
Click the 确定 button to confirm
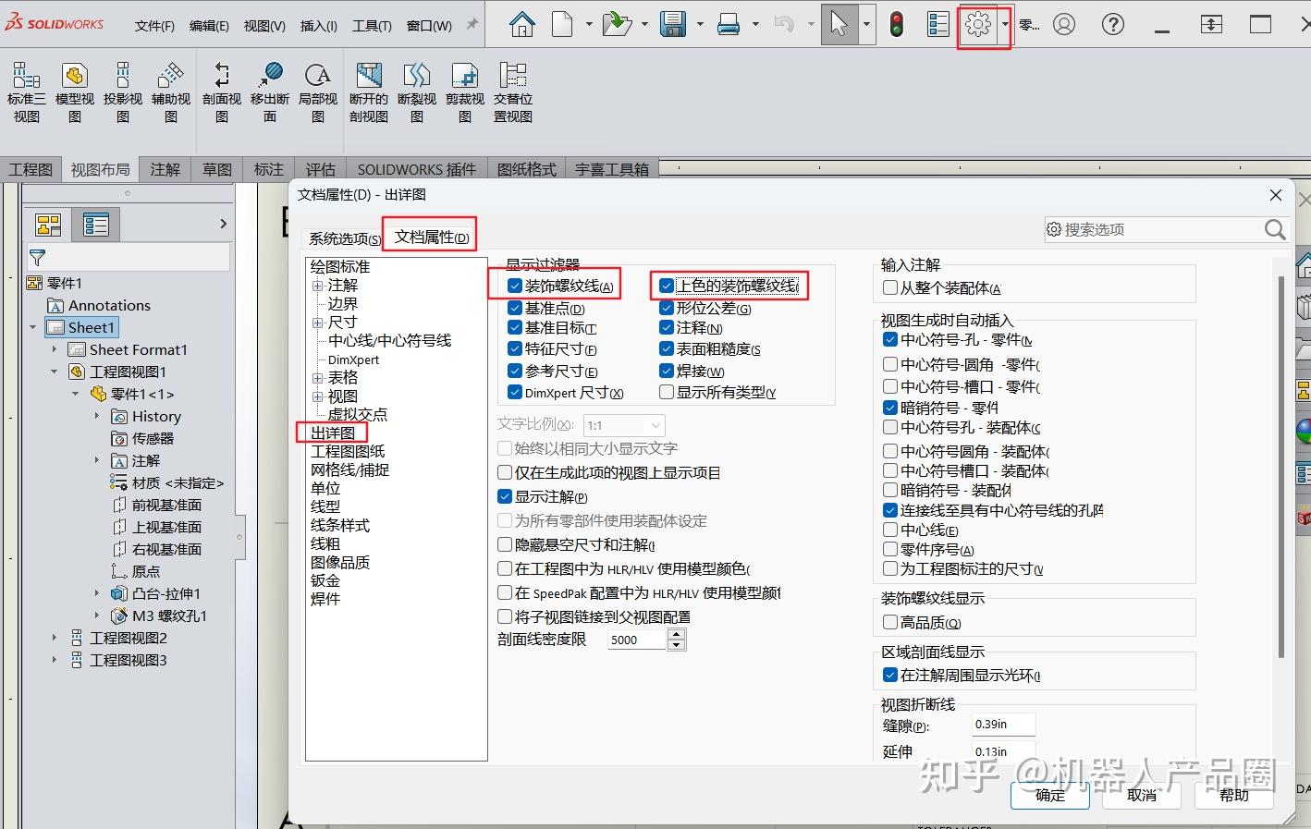(1049, 796)
